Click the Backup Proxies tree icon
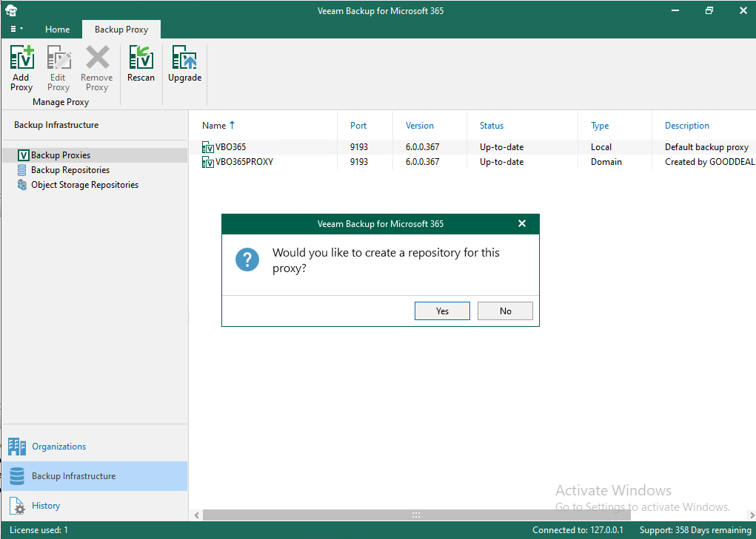Screen dimensions: 756x539 coord(23,155)
